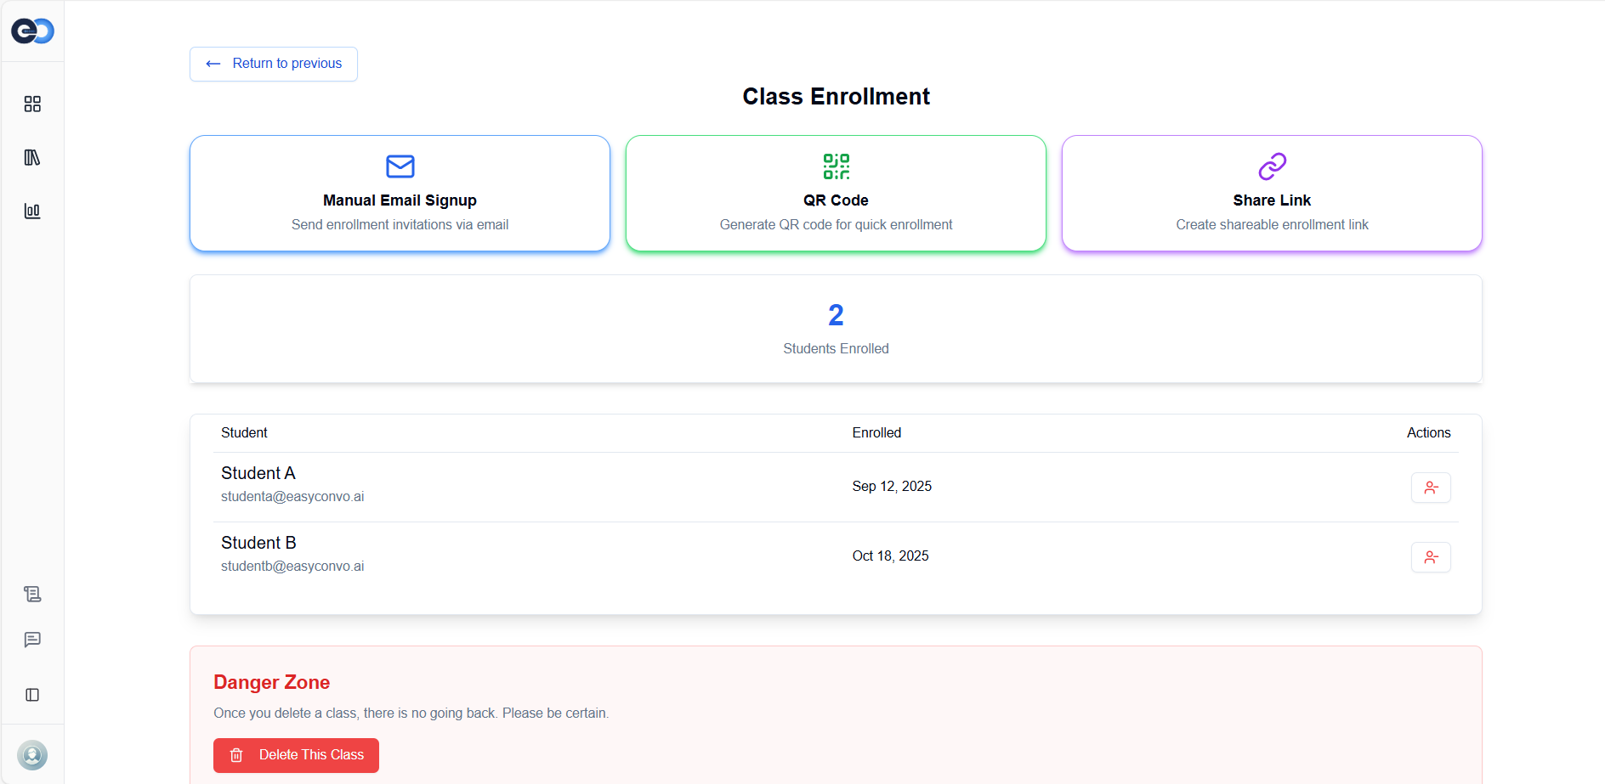Click the Students Enrolled count card

[x=836, y=329]
